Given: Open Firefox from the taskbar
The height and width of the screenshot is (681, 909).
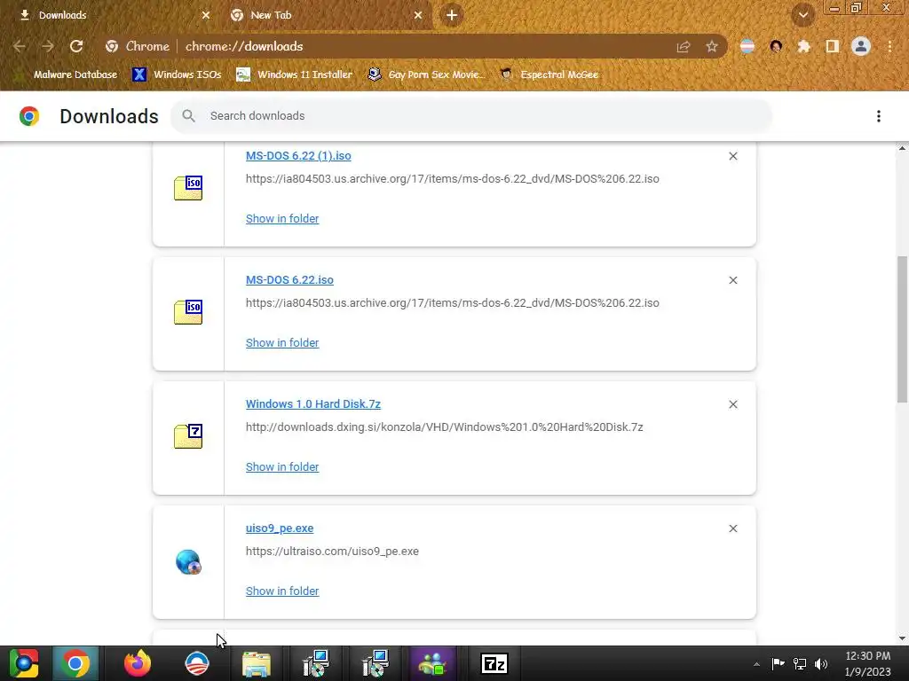Looking at the screenshot, I should point(138,663).
